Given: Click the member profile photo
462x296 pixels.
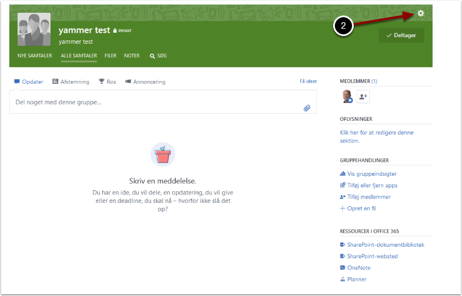Looking at the screenshot, I should pyautogui.click(x=347, y=96).
